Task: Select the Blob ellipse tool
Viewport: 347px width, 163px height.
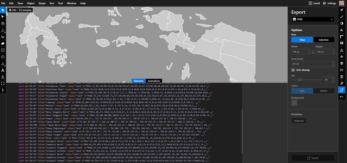Action: click(x=3, y=44)
